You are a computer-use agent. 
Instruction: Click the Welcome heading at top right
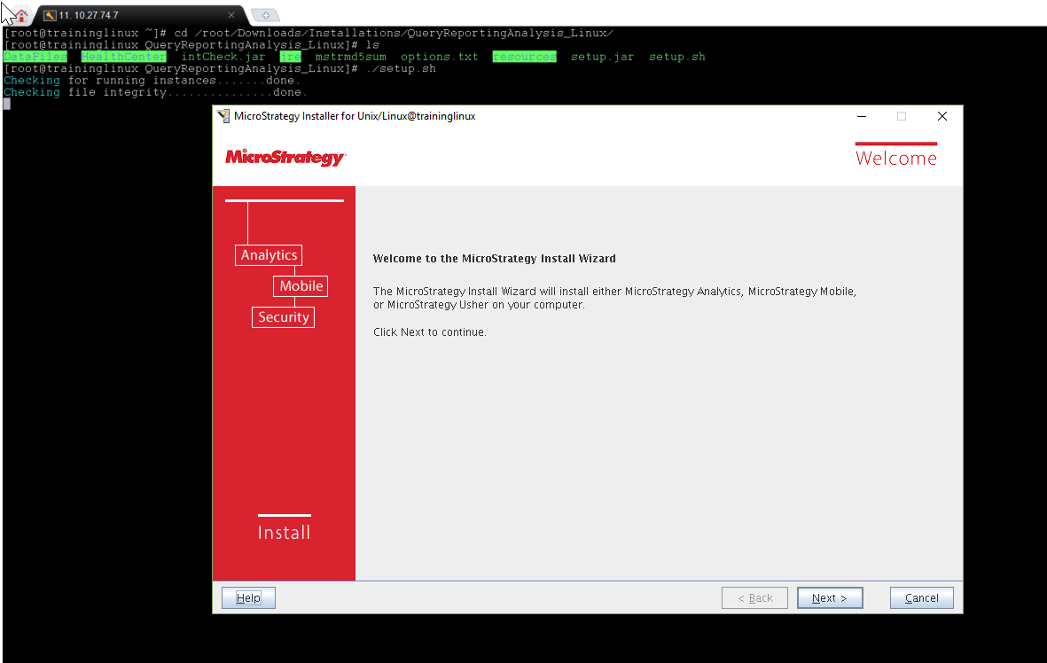point(895,159)
